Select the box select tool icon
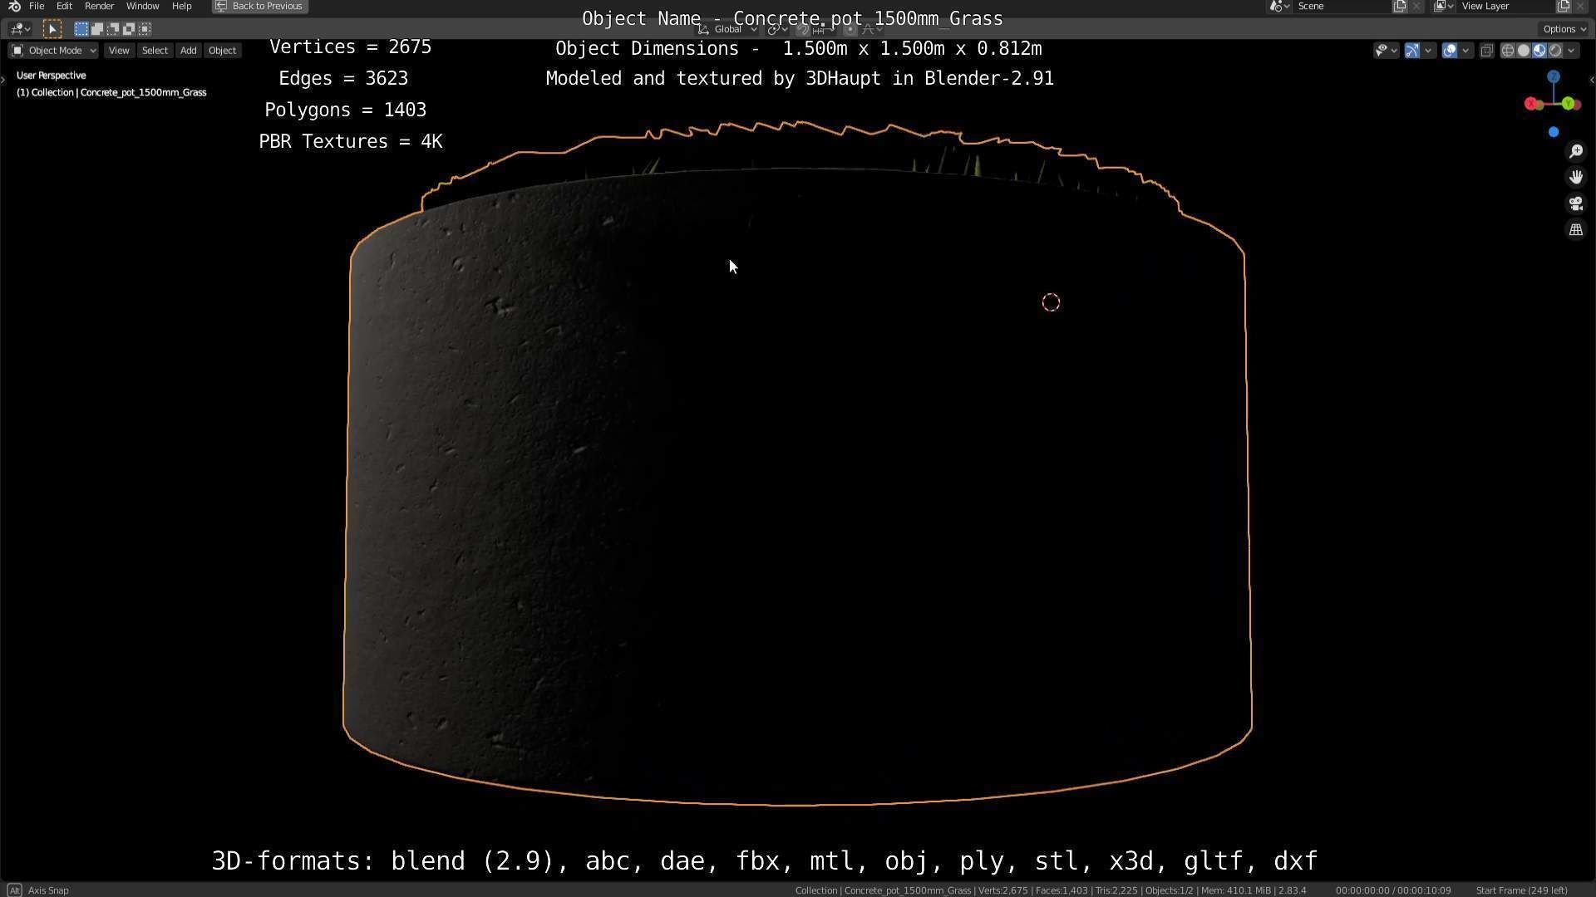 (52, 29)
